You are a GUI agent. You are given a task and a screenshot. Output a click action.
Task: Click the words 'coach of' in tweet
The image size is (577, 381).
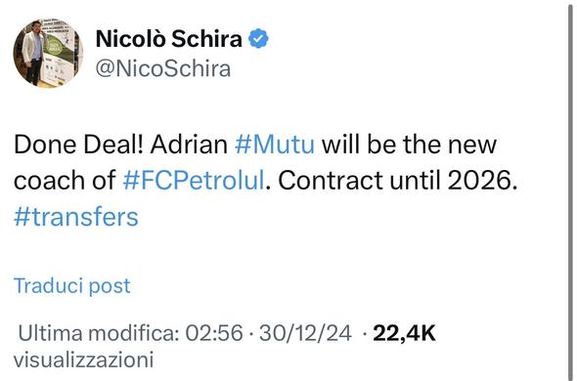coord(66,181)
